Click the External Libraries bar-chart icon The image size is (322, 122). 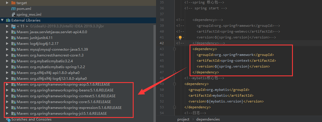8,20
